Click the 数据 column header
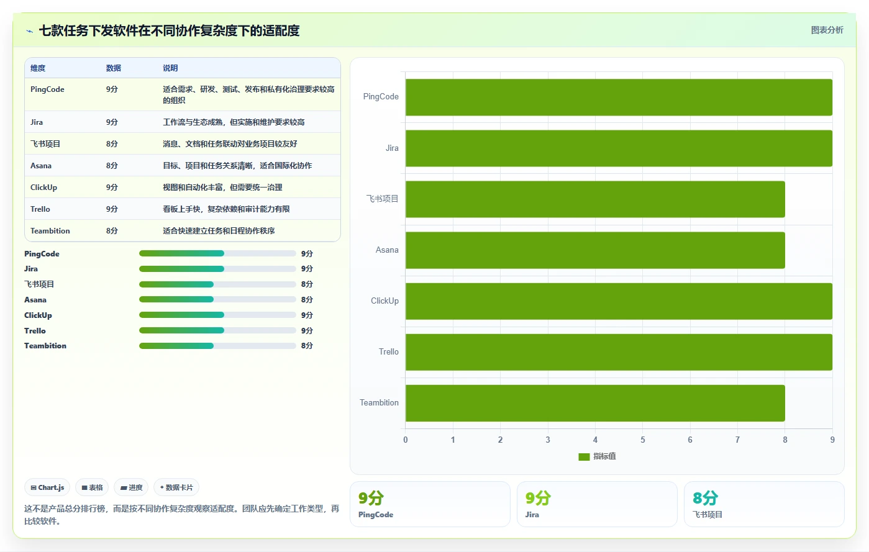869x552 pixels. 114,68
